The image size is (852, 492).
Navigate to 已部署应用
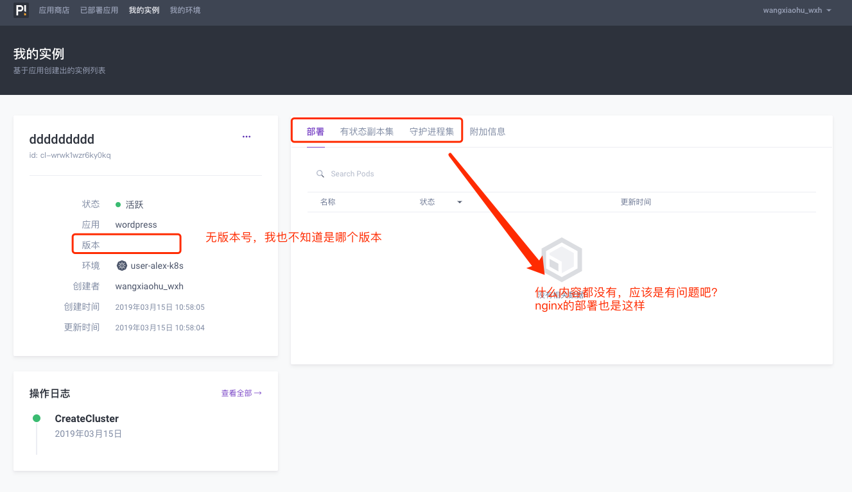[x=101, y=10]
